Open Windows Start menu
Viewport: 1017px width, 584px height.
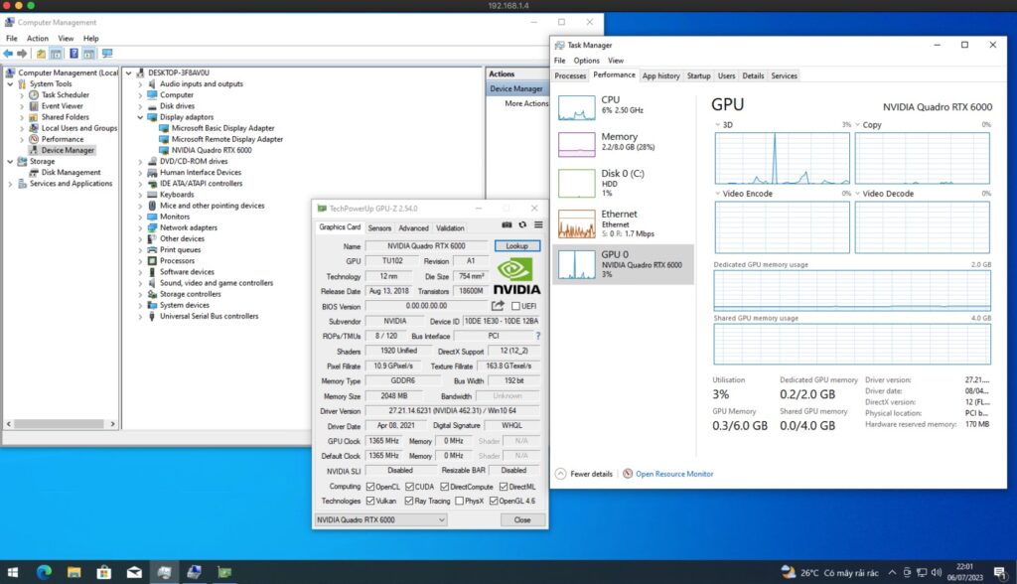[12, 572]
